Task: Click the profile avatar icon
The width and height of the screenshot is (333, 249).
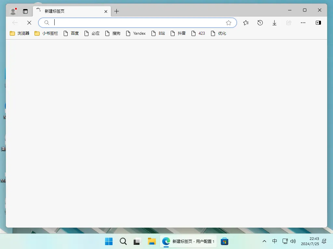Action: (13, 10)
